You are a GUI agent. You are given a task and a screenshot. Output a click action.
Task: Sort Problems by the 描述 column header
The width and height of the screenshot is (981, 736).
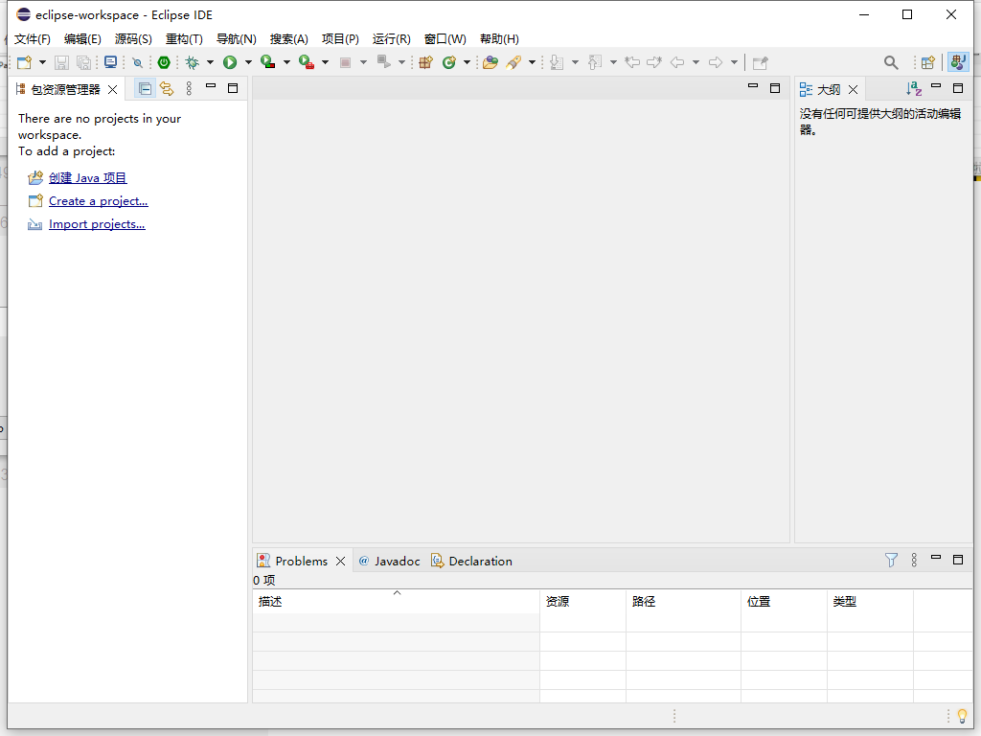[269, 601]
